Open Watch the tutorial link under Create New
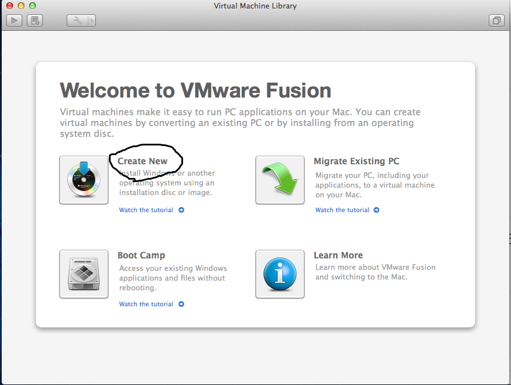Image resolution: width=511 pixels, height=385 pixels. (146, 210)
